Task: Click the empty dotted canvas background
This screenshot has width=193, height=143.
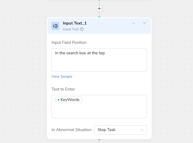Action: [x=23, y=73]
